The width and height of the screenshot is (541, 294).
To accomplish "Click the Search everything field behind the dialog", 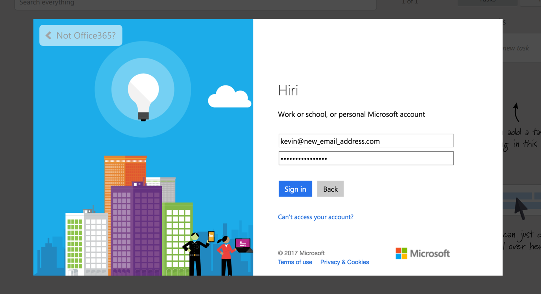I will 196,3.
